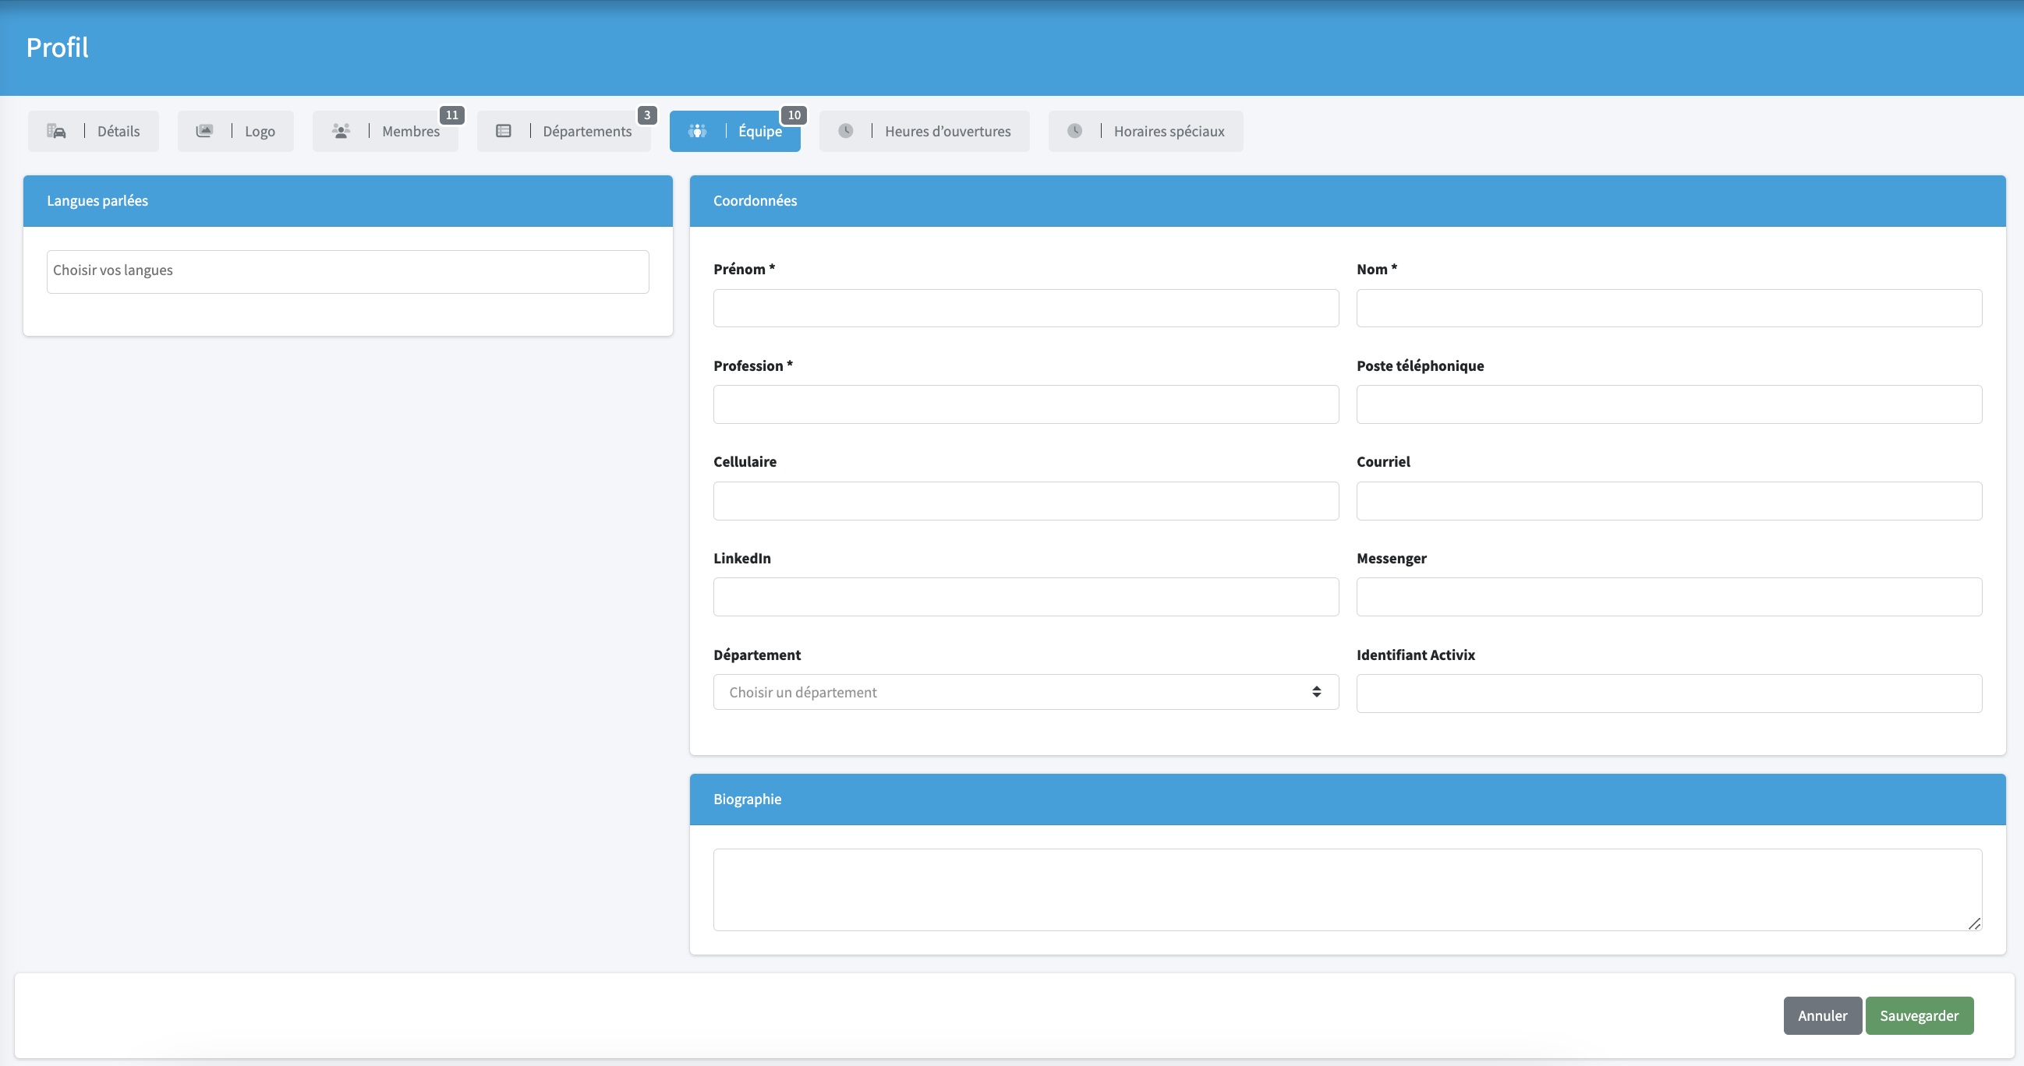This screenshot has height=1066, width=2024.
Task: Switch to the Horaires spéciaux tab
Action: click(1169, 131)
